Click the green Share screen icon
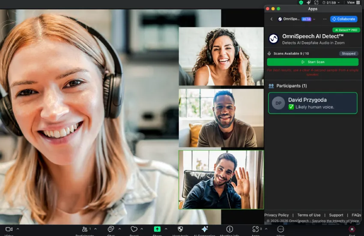The height and width of the screenshot is (236, 364). (x=157, y=229)
